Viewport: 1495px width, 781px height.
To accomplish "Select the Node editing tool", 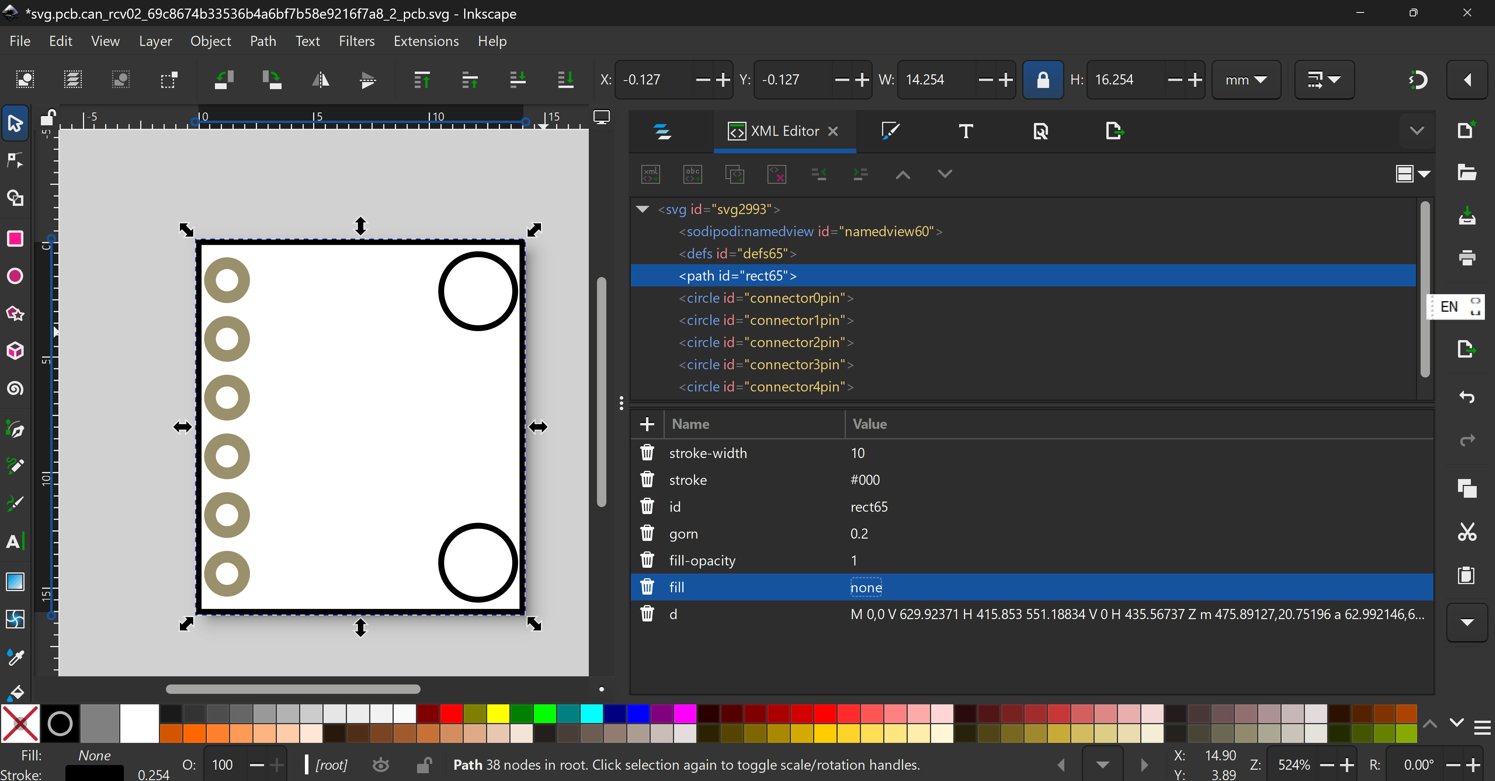I will point(15,161).
